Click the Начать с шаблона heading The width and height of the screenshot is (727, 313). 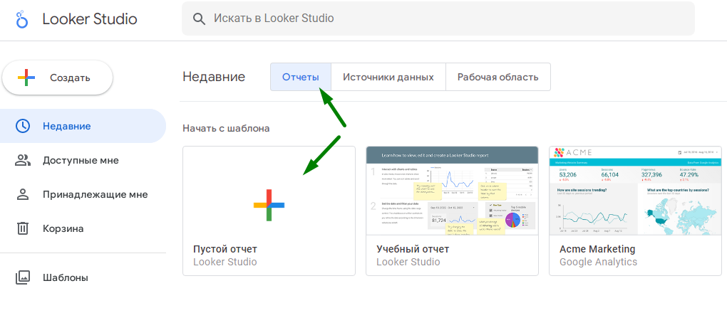226,128
